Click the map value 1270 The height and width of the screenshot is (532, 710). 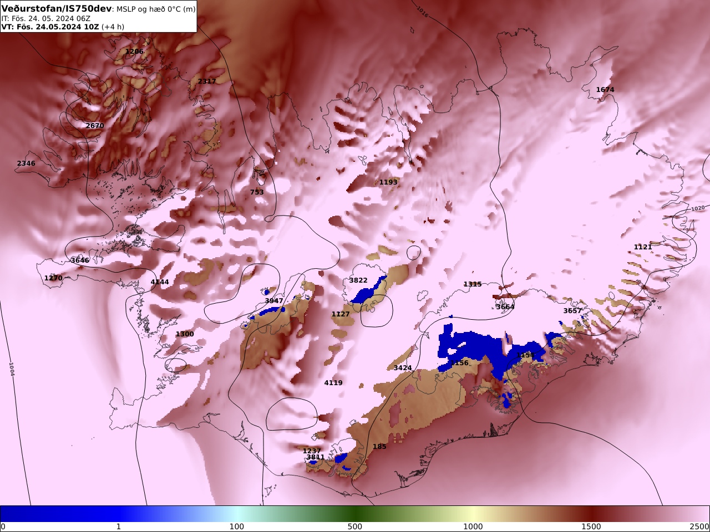pos(53,278)
